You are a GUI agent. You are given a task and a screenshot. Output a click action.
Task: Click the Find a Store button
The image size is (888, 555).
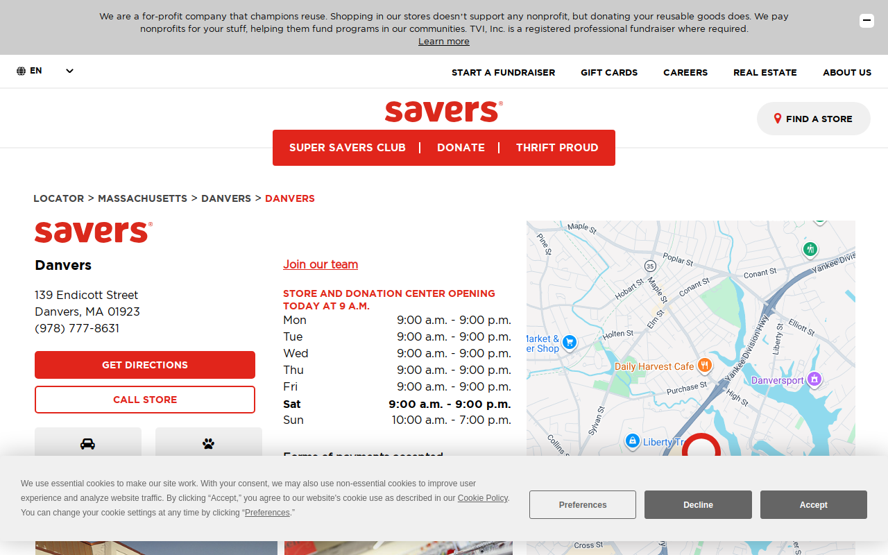click(813, 119)
